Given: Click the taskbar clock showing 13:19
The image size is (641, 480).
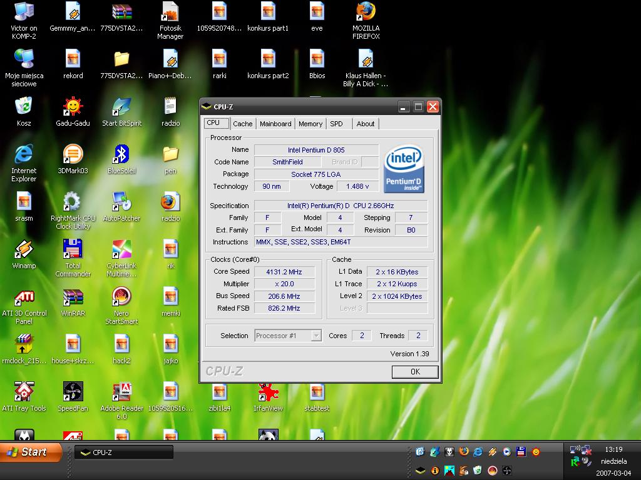Looking at the screenshot, I should pyautogui.click(x=613, y=449).
